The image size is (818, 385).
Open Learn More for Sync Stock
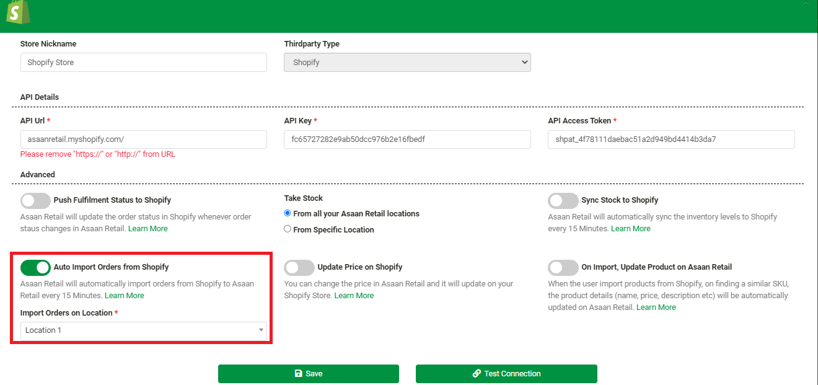point(631,229)
